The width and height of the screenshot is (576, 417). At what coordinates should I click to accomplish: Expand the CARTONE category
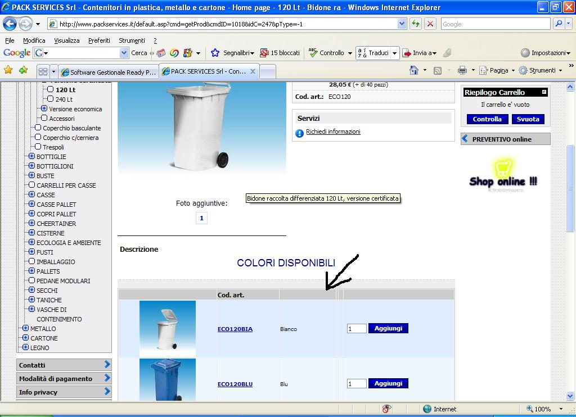click(x=25, y=338)
